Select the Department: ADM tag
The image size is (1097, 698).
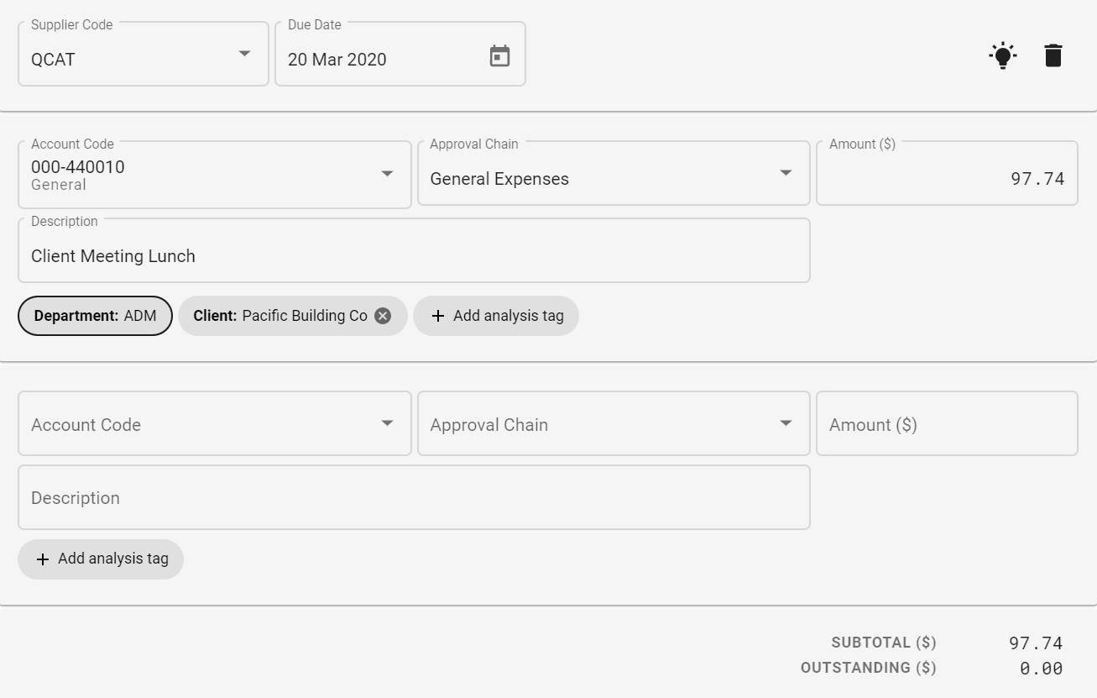(x=95, y=315)
